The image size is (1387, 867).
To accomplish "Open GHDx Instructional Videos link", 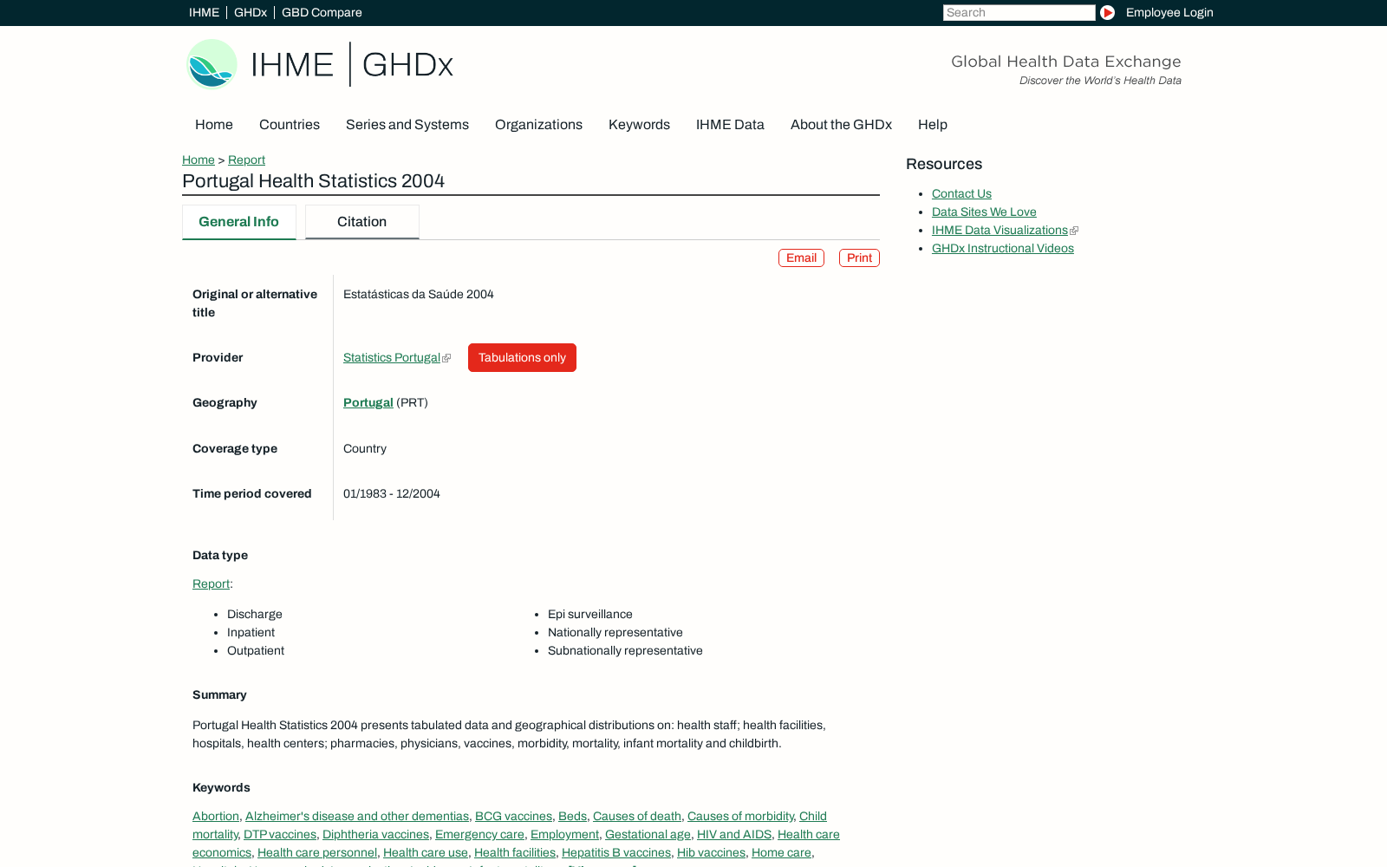I will coord(1003,249).
